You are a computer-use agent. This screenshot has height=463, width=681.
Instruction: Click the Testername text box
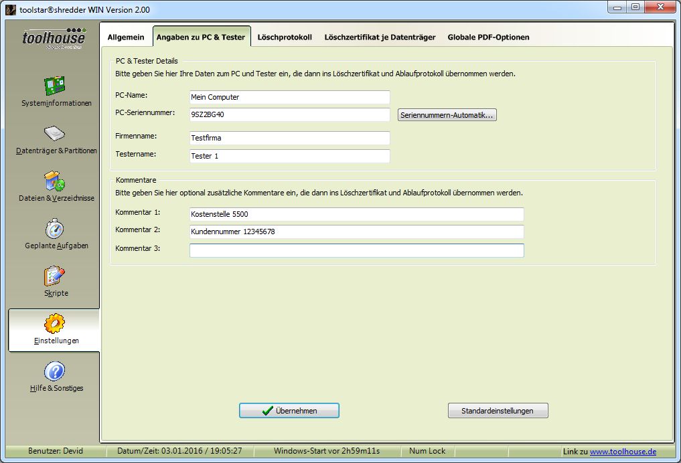(289, 156)
